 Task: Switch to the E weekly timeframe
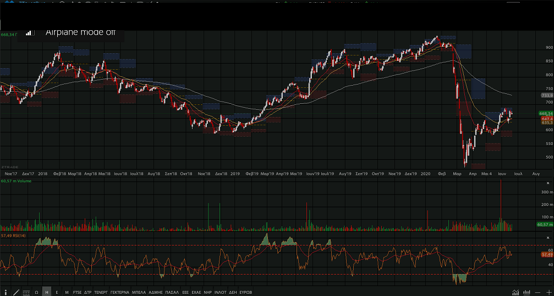coord(57,292)
